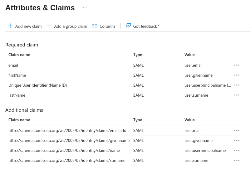The width and height of the screenshot is (250, 170).
Task: Open the Unique User Identifier (Name ID) claim
Action: click(37, 85)
